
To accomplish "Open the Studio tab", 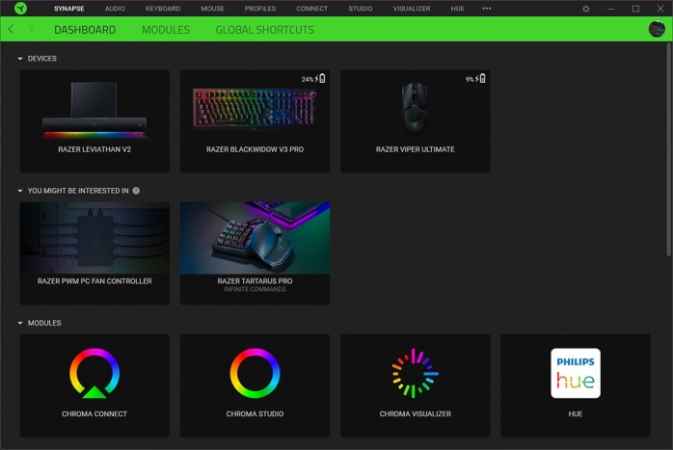I will coord(360,8).
